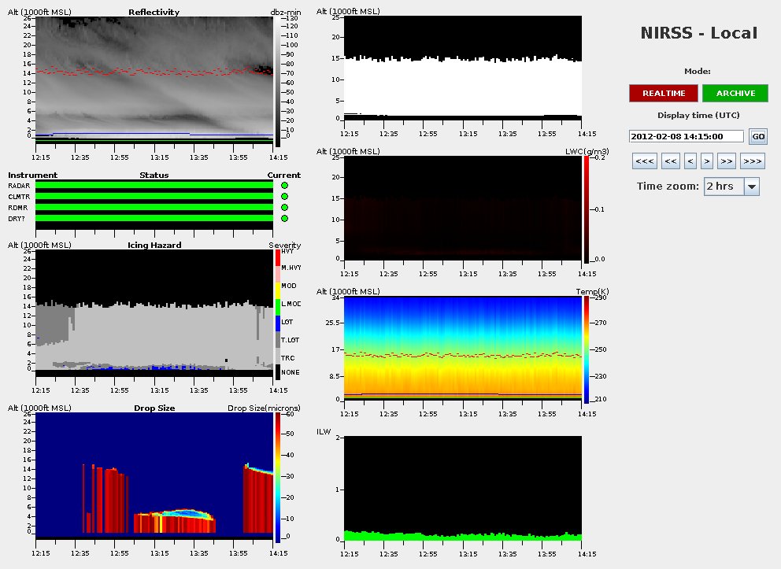Switch to REALTIME mode
781x569 pixels.
[x=663, y=94]
